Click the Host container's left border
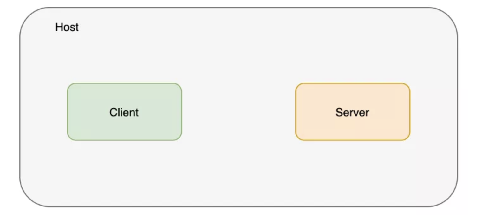The width and height of the screenshot is (482, 215). point(20,107)
